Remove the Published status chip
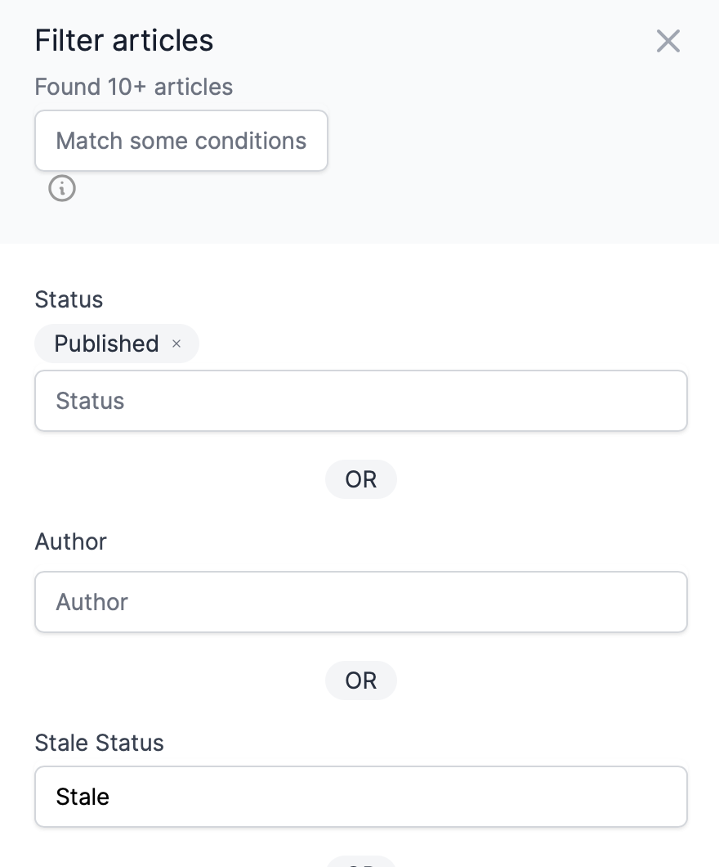Viewport: 719px width, 867px height. [176, 344]
